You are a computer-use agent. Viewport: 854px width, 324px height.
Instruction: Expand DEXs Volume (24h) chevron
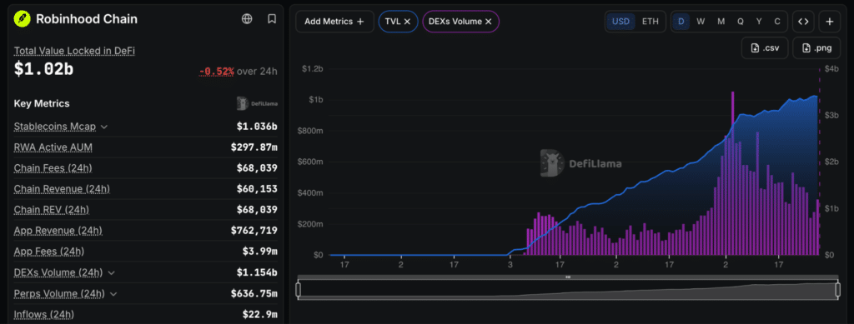pos(112,272)
